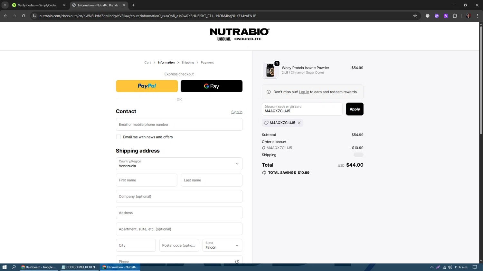This screenshot has height=271, width=483.
Task: Click the Payment breadcrumb step
Action: click(207, 62)
